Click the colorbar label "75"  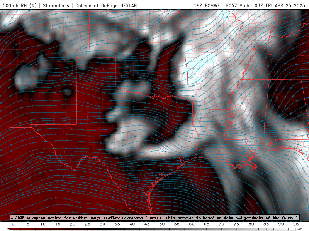(x=236, y=224)
